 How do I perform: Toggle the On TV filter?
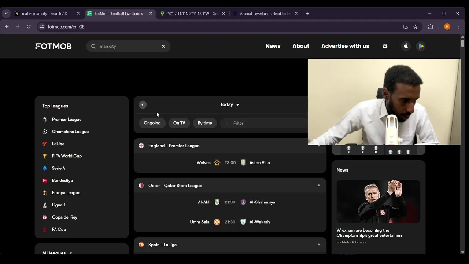pyautogui.click(x=179, y=123)
